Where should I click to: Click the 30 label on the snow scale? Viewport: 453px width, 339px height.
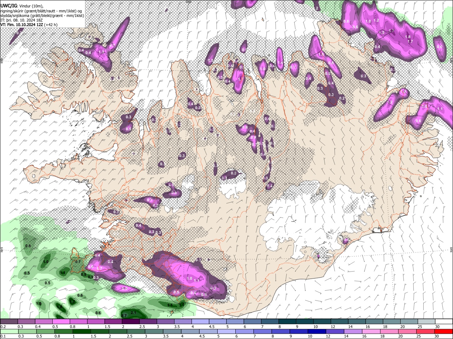pyautogui.click(x=437, y=327)
